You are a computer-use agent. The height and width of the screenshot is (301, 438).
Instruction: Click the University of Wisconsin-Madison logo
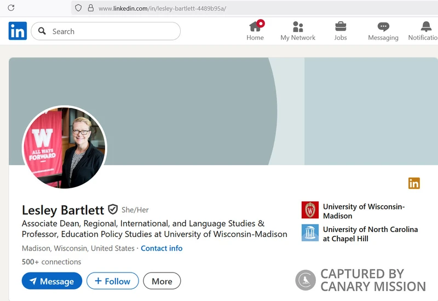310,210
